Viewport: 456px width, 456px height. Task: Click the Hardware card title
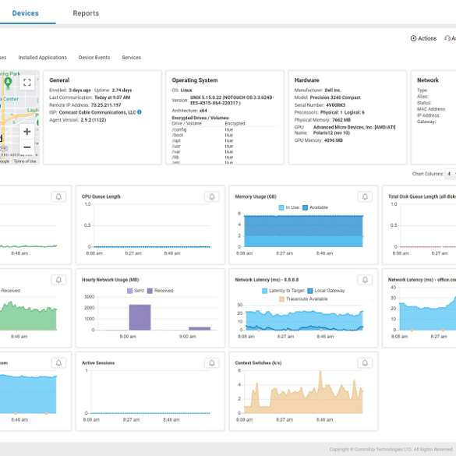coord(307,80)
